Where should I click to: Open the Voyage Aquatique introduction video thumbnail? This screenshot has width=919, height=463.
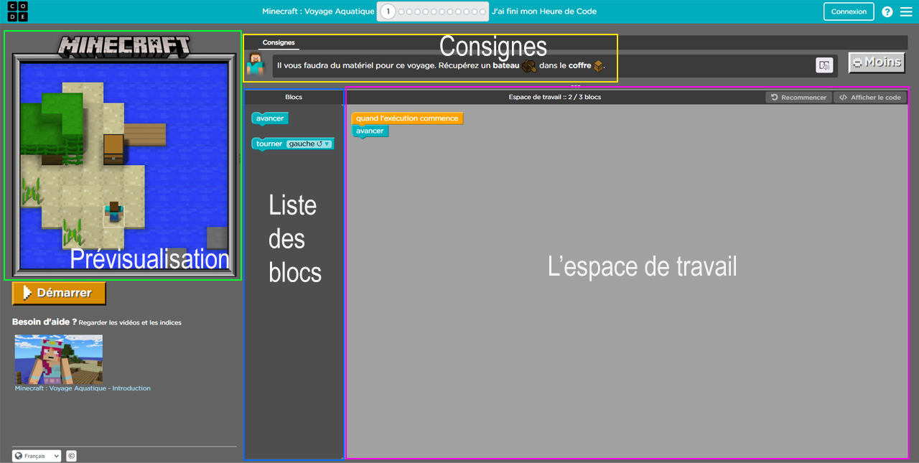pyautogui.click(x=58, y=357)
